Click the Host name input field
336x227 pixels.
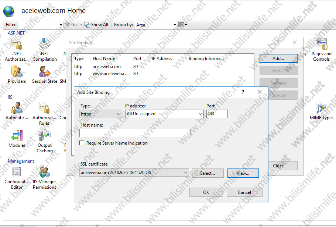[135, 133]
